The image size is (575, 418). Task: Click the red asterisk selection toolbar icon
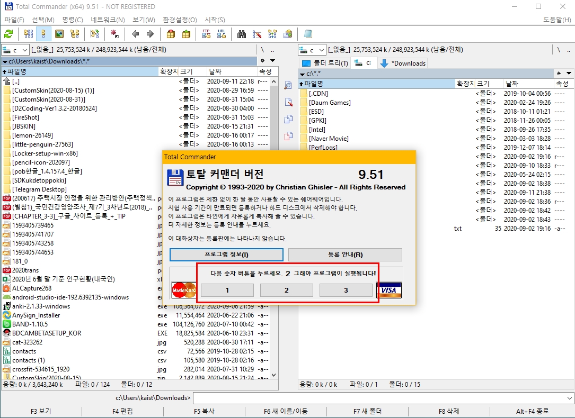(114, 34)
